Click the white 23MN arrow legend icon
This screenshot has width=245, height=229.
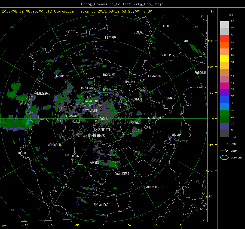tap(224, 151)
